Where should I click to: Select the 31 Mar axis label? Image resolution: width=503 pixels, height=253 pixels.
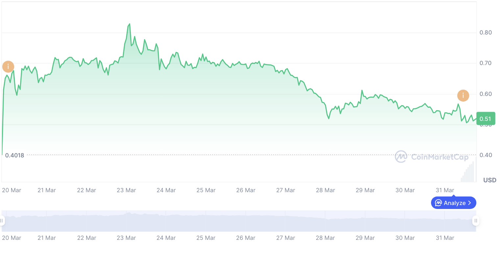click(x=445, y=190)
